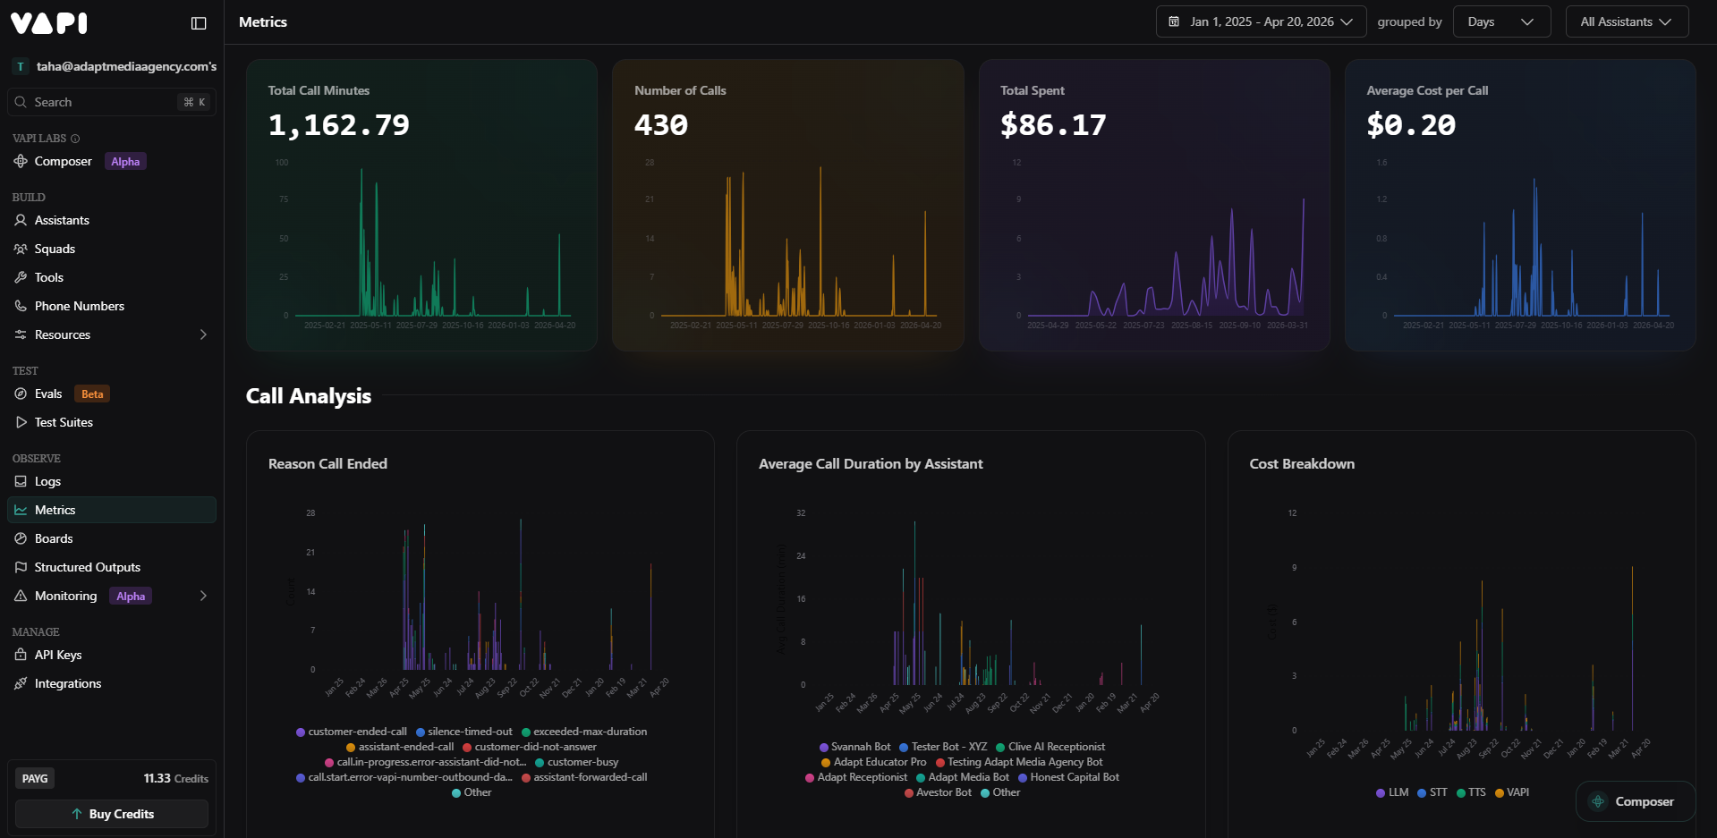Click the Metrics chart icon
1717x838 pixels.
click(21, 510)
